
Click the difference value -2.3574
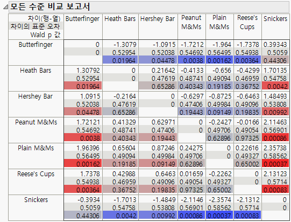point(220,200)
